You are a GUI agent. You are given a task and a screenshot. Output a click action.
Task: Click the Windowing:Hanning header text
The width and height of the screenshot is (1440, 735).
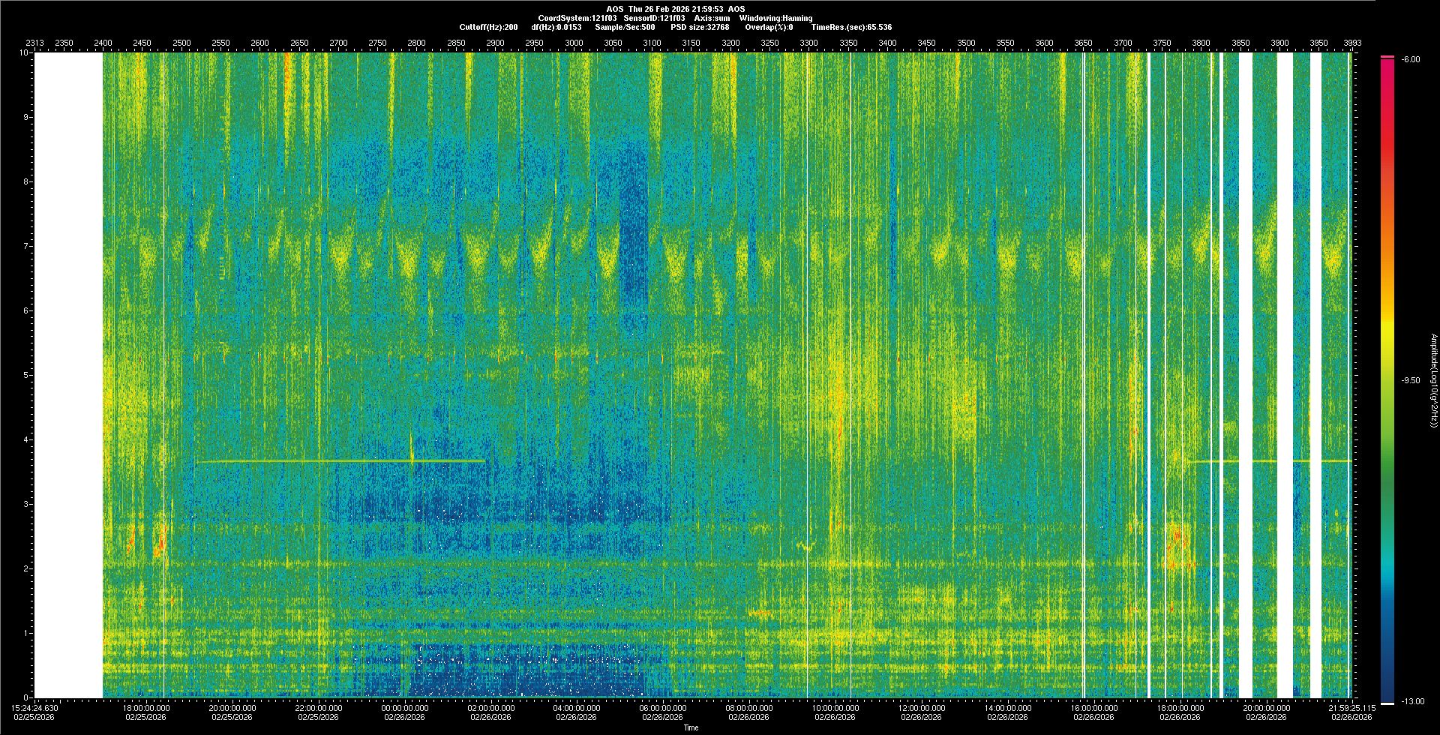click(x=775, y=18)
